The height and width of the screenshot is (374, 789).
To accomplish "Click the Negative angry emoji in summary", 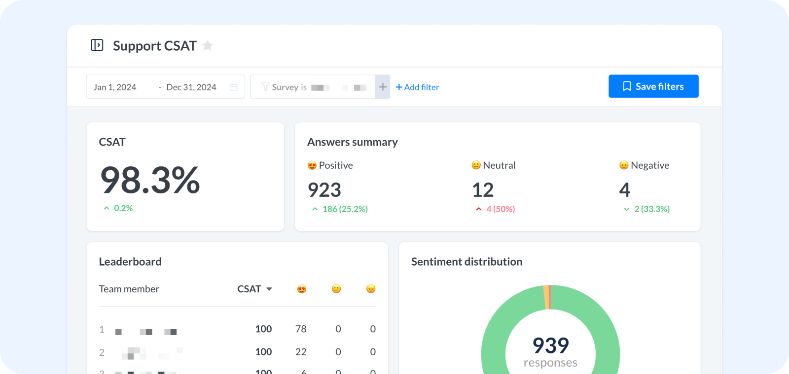I will coord(624,165).
